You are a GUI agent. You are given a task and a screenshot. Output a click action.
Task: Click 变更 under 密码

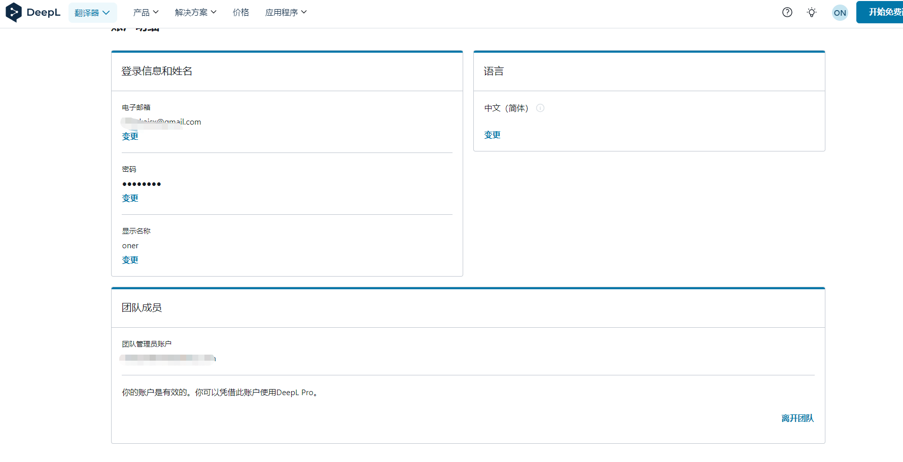click(130, 198)
